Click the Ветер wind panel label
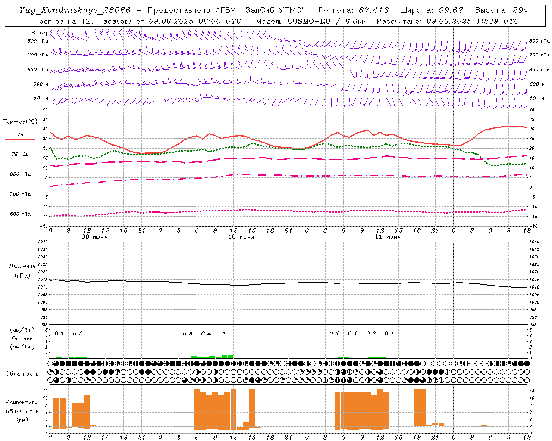This screenshot has width=552, height=441. coord(40,33)
